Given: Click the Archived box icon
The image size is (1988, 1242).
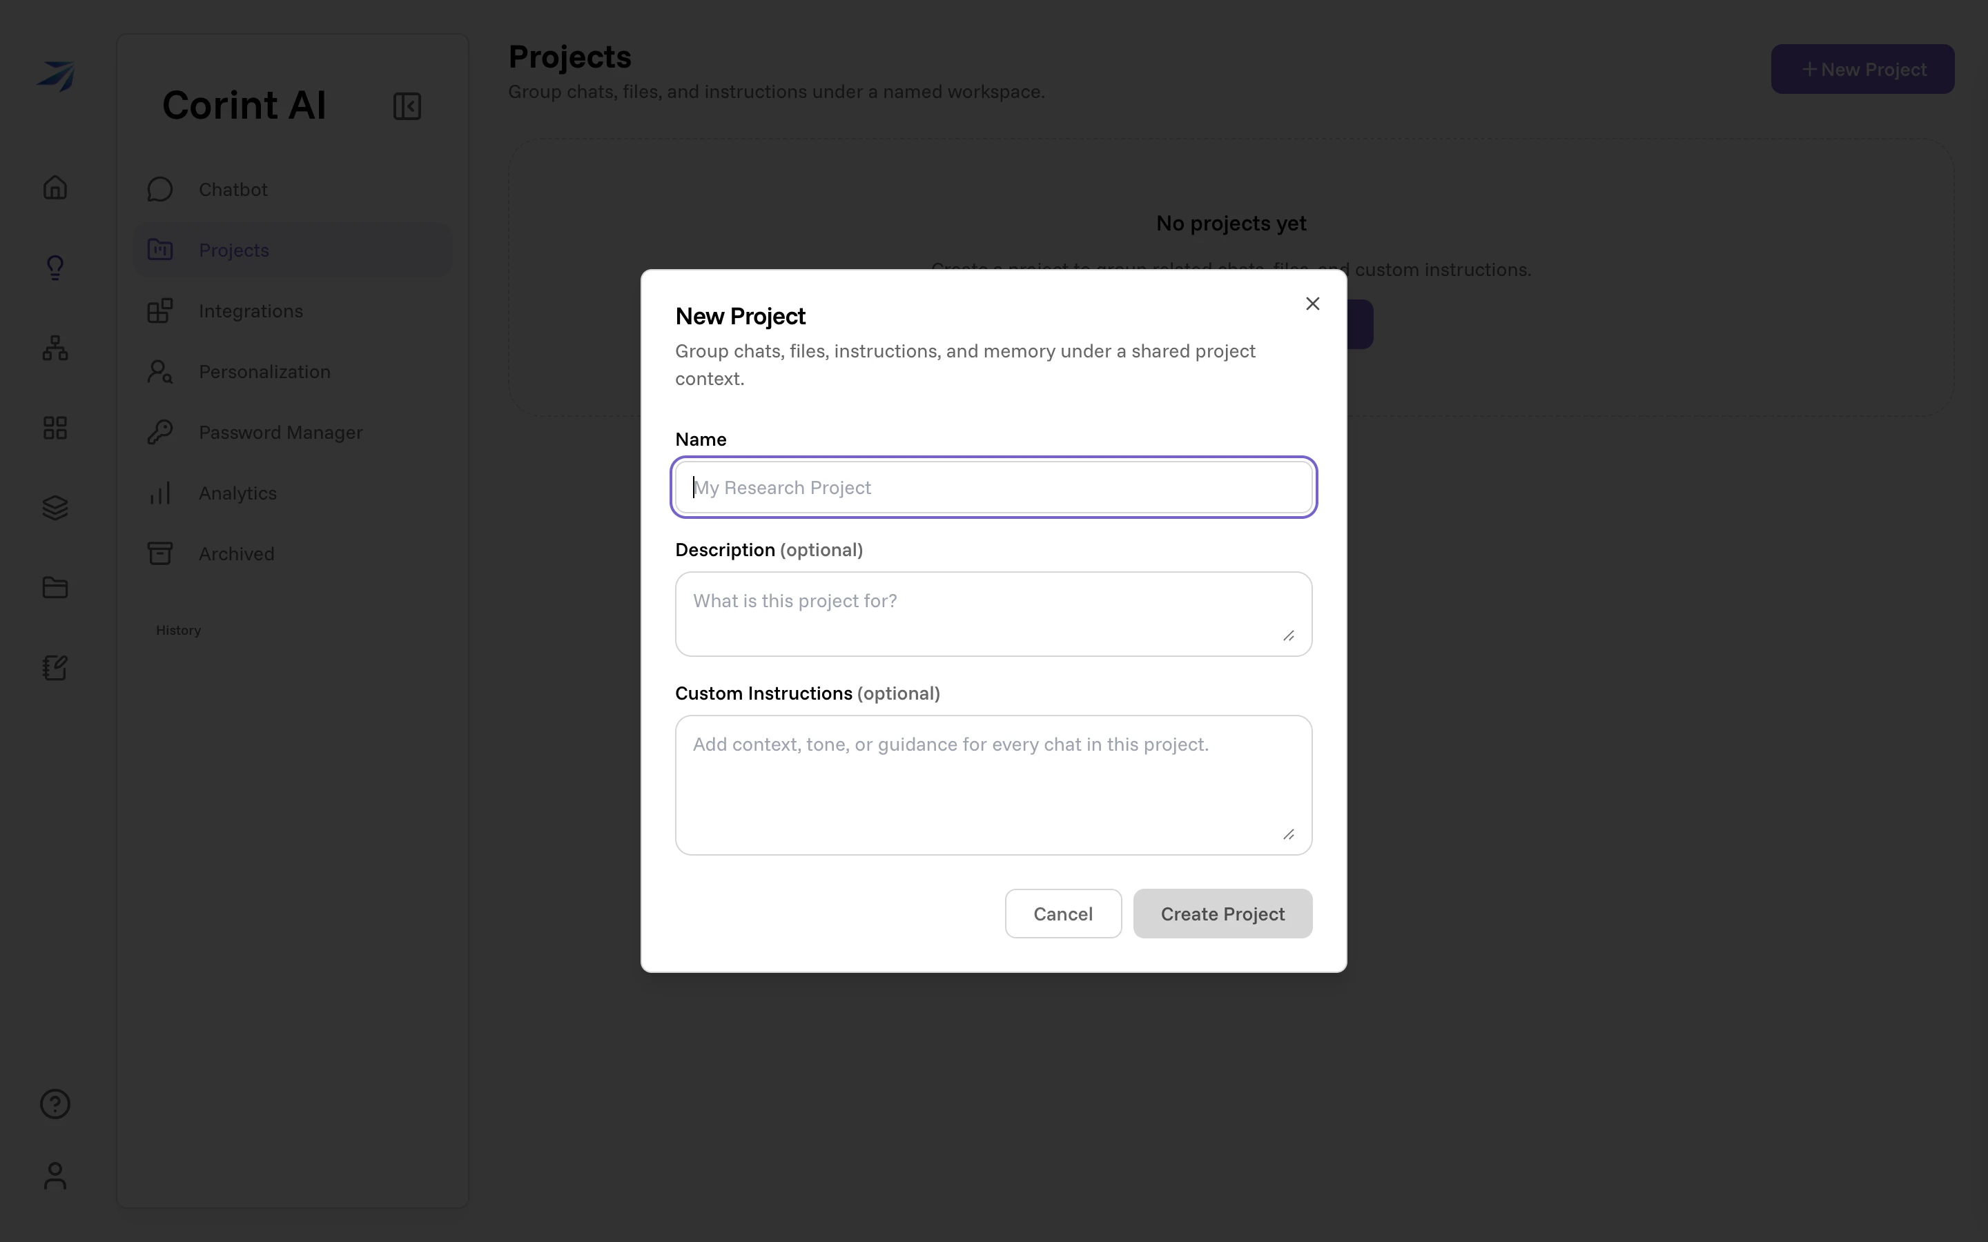Looking at the screenshot, I should (160, 553).
